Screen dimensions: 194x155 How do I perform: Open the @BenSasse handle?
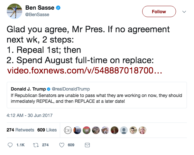pos(37,15)
